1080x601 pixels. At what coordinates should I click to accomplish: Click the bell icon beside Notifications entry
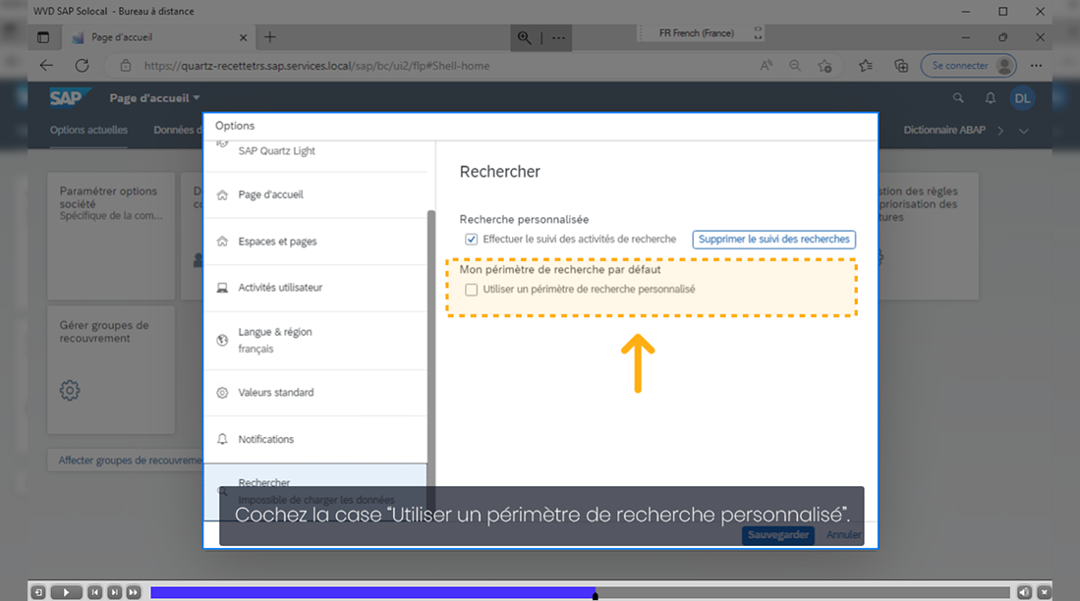[222, 439]
